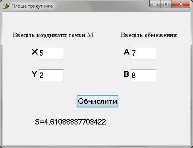Viewport: 193px width, 148px height.
Task: Focus the X coordinate input field
Action: pos(51,53)
